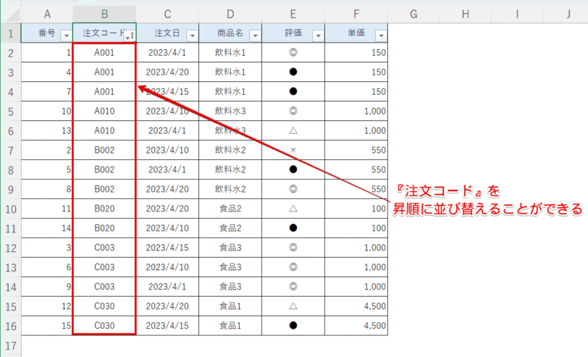588x357 pixels.
Task: Select 食品3 in row 13
Action: coord(230,267)
